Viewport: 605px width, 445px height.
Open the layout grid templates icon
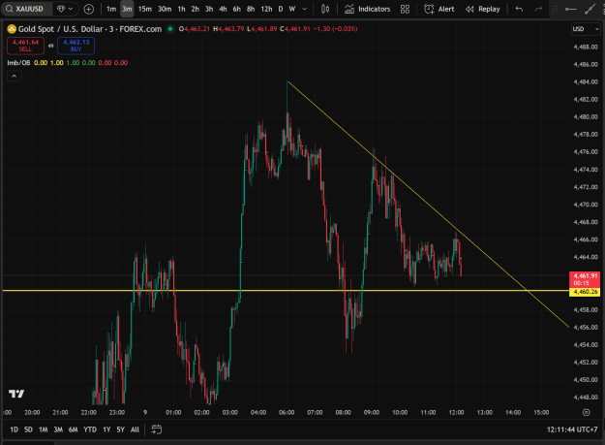click(405, 9)
